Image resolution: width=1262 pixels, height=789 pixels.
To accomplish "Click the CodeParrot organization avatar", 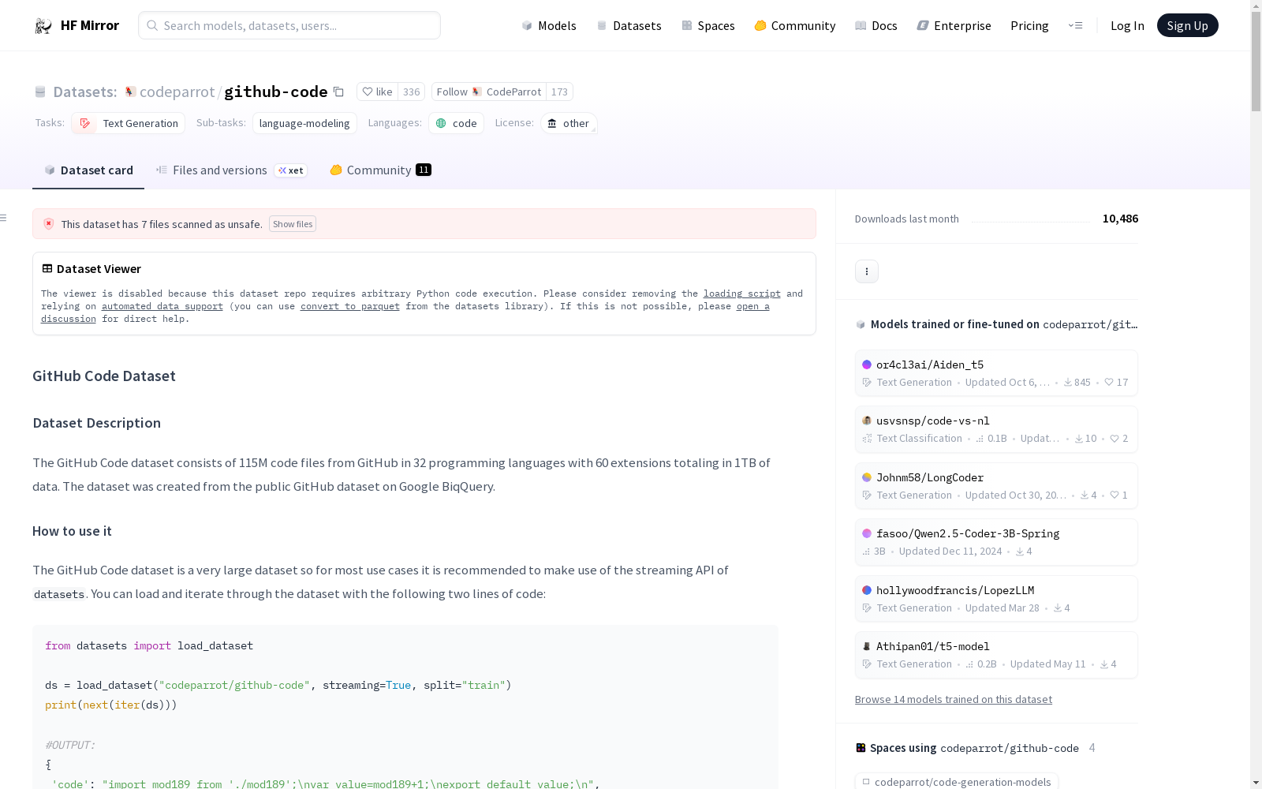I will tap(476, 92).
